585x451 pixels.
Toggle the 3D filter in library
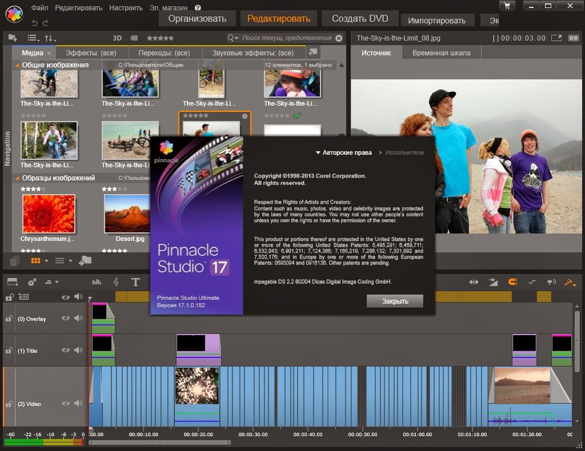(117, 38)
